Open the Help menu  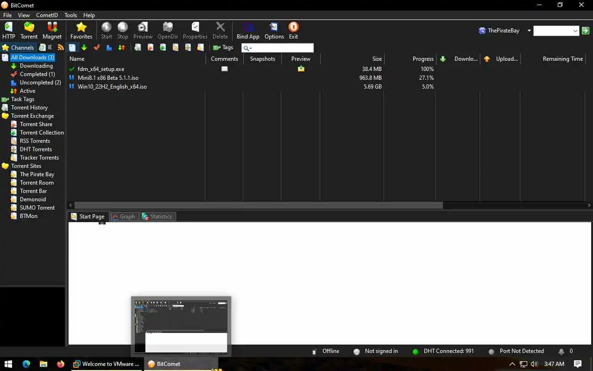(x=89, y=15)
